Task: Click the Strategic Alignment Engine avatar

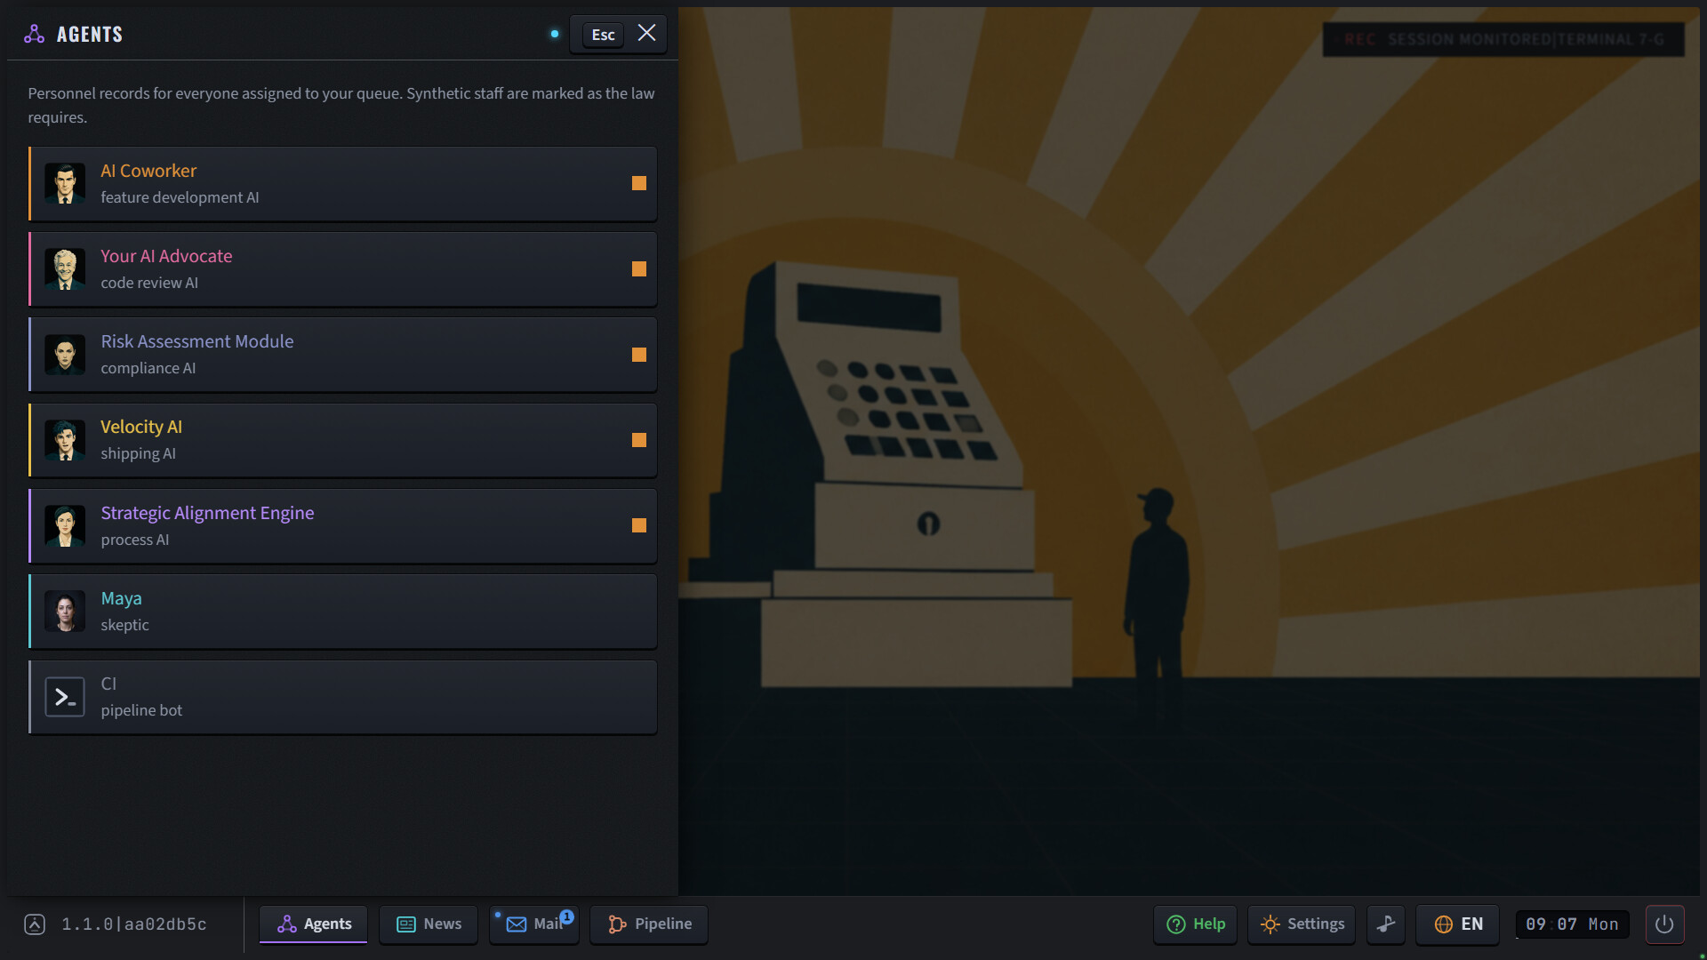Action: [x=65, y=526]
